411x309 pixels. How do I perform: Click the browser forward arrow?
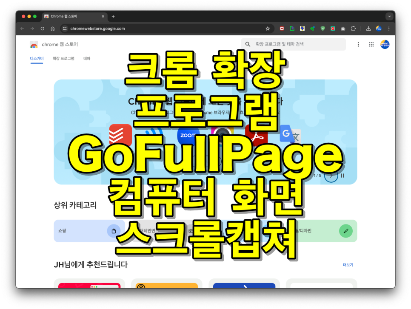(x=32, y=28)
